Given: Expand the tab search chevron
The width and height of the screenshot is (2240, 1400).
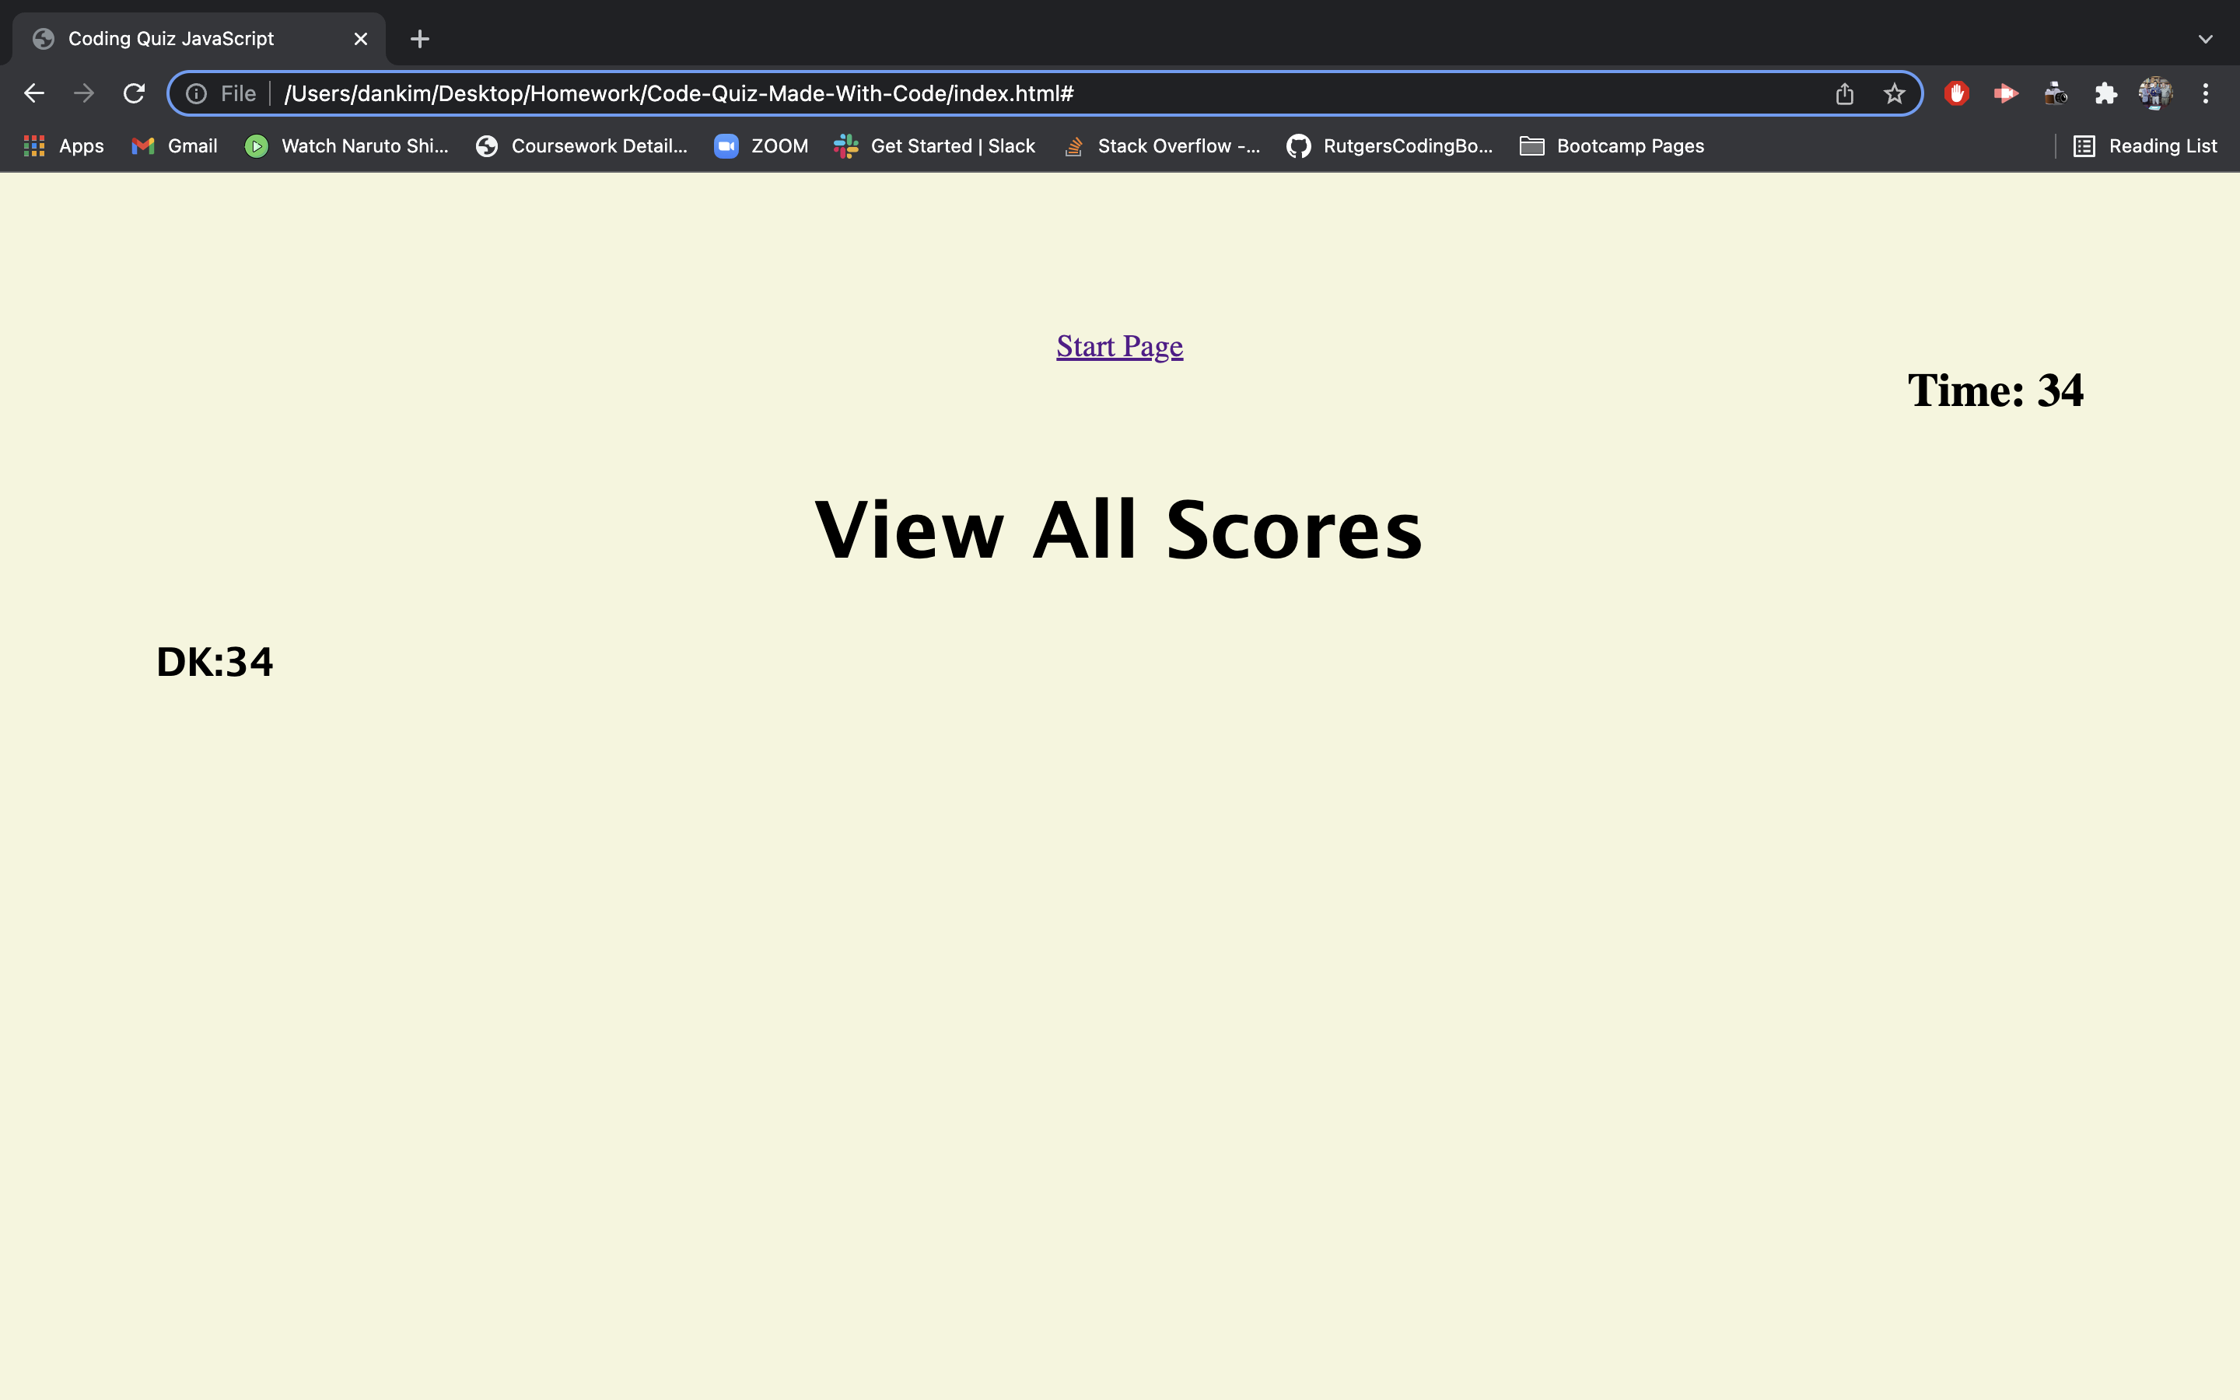Looking at the screenshot, I should (x=2206, y=38).
